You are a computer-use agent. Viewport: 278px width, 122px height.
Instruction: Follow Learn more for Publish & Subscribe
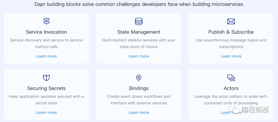[231, 56]
